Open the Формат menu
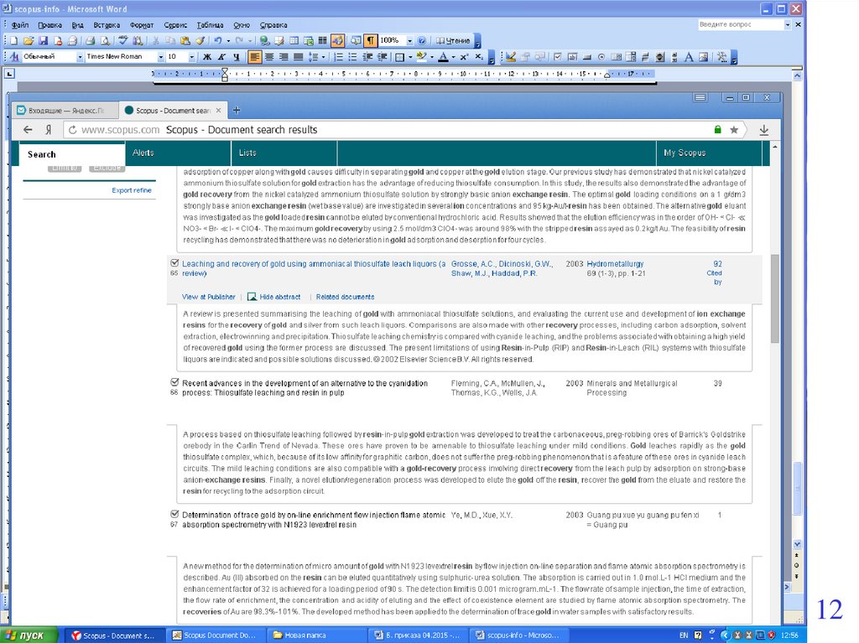The width and height of the screenshot is (859, 643). [x=141, y=25]
